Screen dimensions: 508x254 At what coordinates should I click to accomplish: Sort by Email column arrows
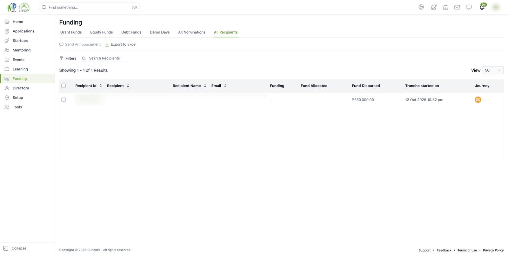click(225, 86)
